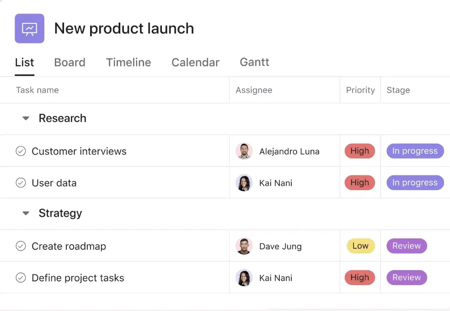This screenshot has height=311, width=450.
Task: Collapse the Strategy section triangle
Action: [26, 213]
